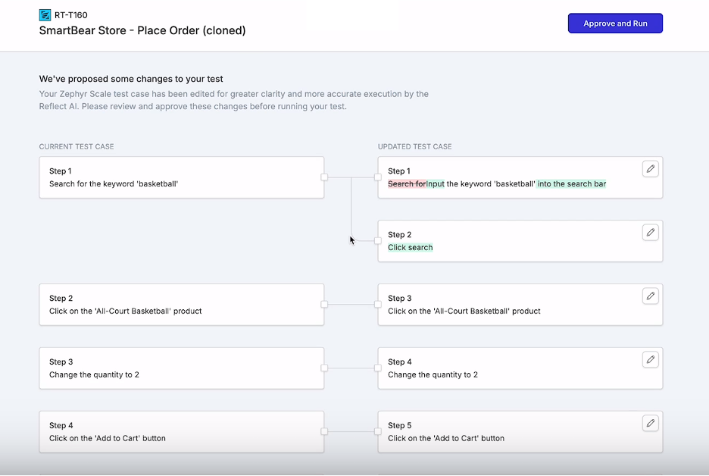Select the current Step 4 'Add to Cart' card
The width and height of the screenshot is (709, 476).
point(181,431)
